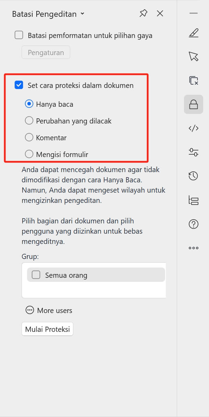Click the pencil edit icon in sidebar
Viewport: 209px width, 417px height.
[194, 33]
